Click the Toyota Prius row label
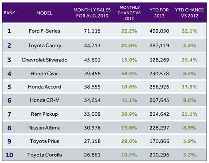 (x=44, y=141)
